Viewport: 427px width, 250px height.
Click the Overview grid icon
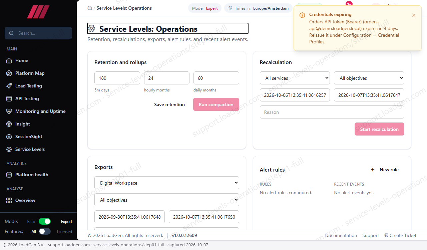coord(9,200)
